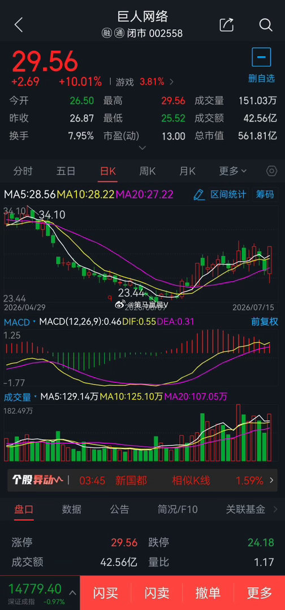The image size is (285, 610).
Task: Tap the volume bar chart
Action: point(141,432)
